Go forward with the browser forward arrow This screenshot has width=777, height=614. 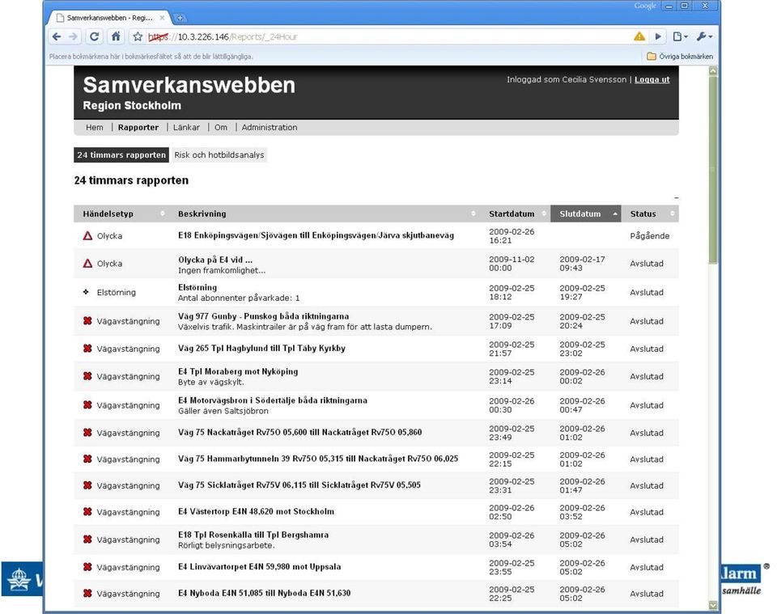(x=73, y=36)
